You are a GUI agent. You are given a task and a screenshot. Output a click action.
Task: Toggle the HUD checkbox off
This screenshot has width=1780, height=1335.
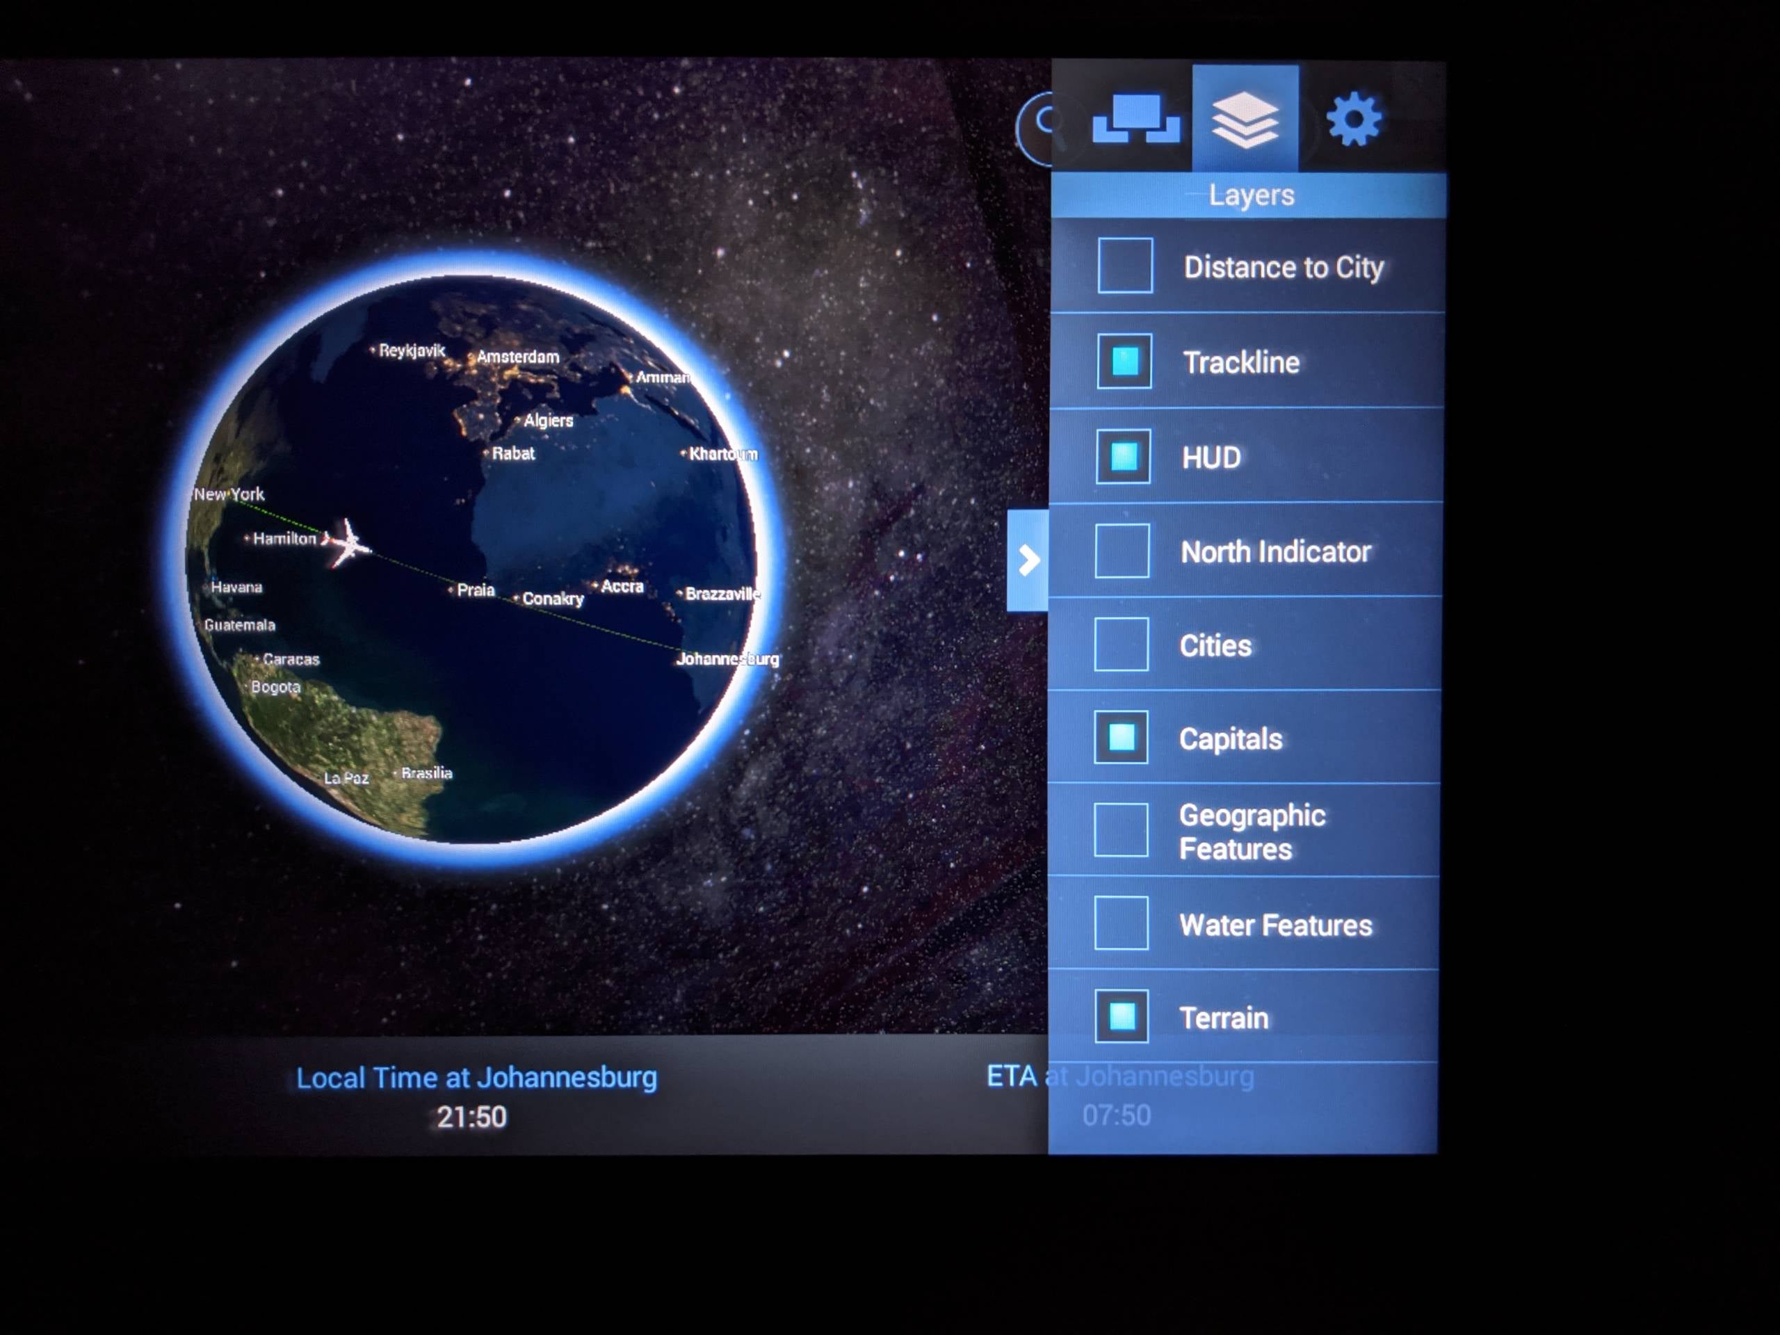click(x=1124, y=456)
